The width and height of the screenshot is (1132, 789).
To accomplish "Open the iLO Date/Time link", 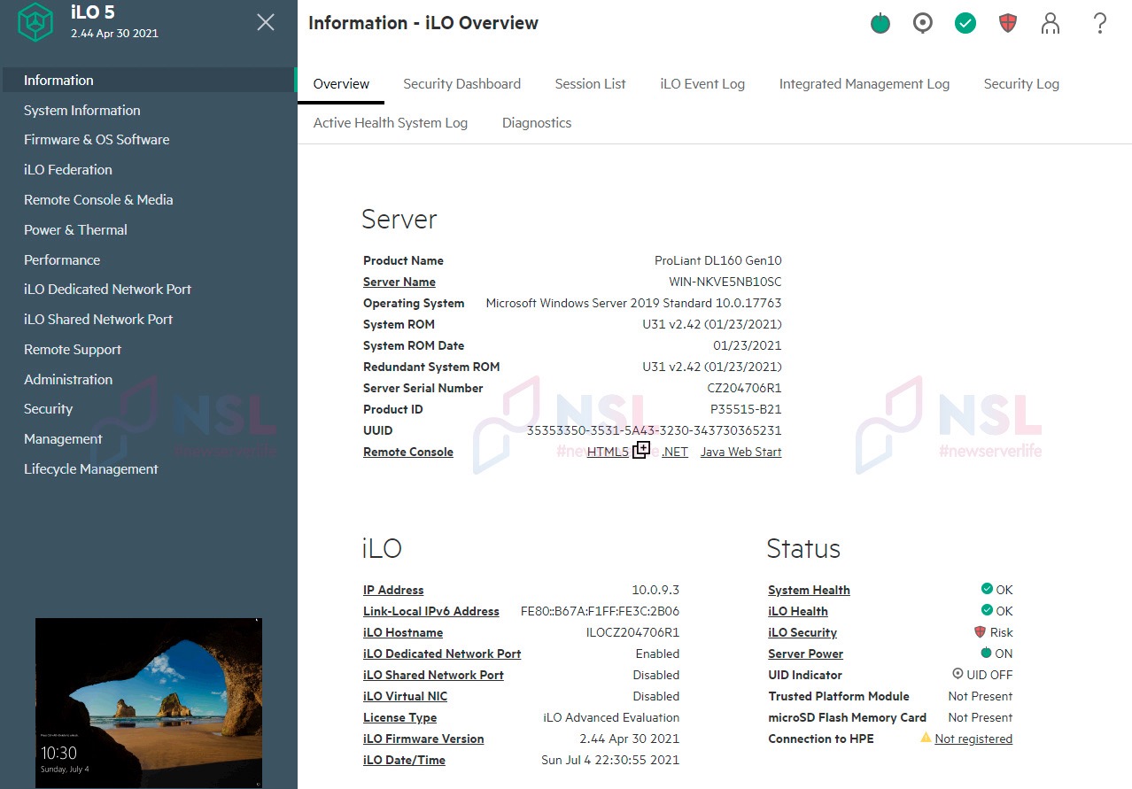I will (x=404, y=760).
